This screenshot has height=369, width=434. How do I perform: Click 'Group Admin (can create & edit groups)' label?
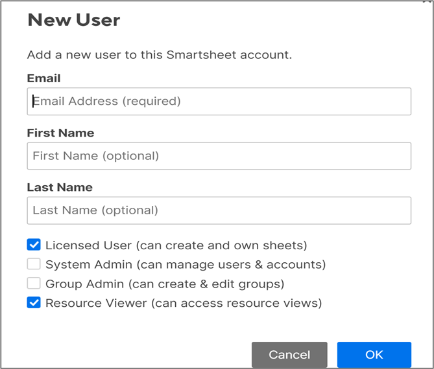165,284
